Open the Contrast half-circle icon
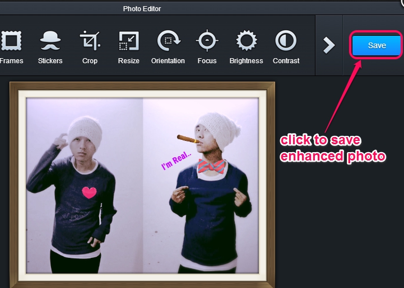Screen dimensions: 404x288 [286, 41]
